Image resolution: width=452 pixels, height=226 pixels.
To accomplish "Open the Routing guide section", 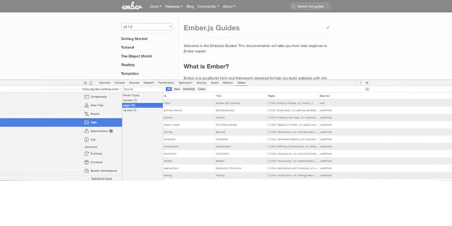I will coord(128,65).
